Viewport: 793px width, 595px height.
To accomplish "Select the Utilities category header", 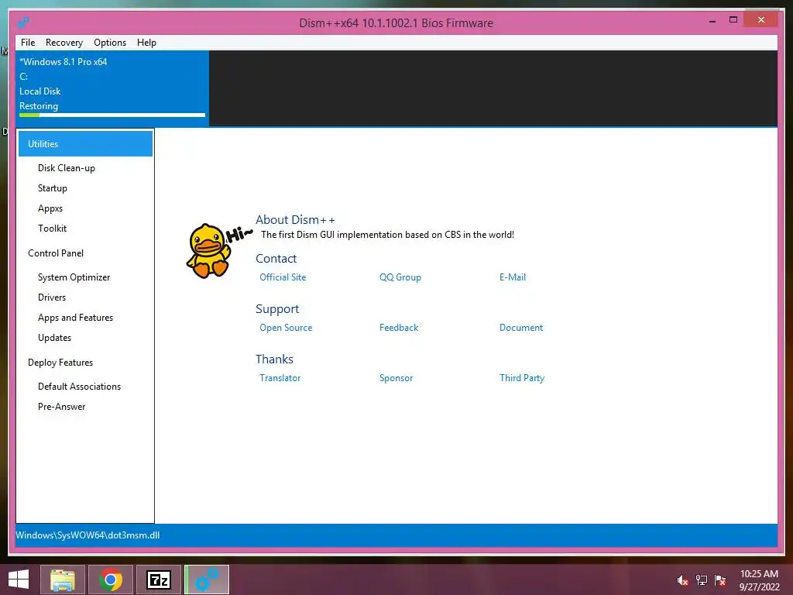I will click(x=85, y=143).
